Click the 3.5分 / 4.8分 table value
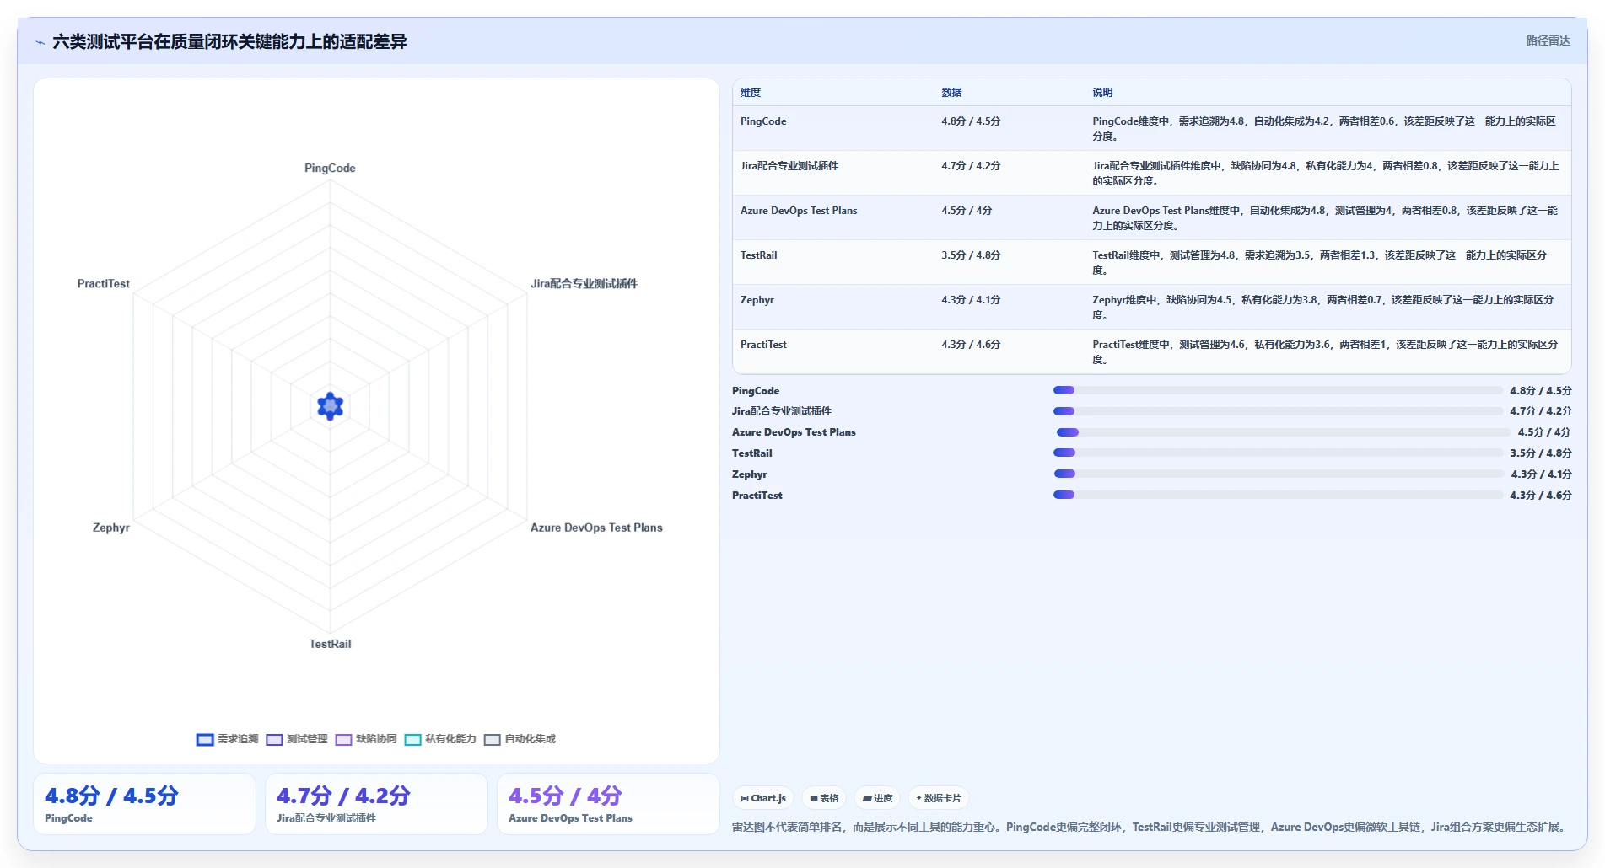The height and width of the screenshot is (868, 1605). [971, 255]
